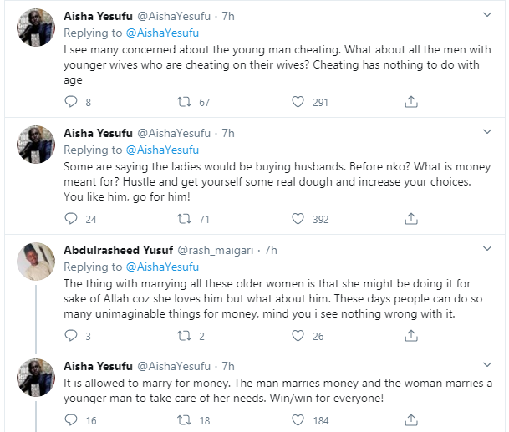Share the tweet about buying husbands
The width and height of the screenshot is (509, 432).
(x=410, y=219)
